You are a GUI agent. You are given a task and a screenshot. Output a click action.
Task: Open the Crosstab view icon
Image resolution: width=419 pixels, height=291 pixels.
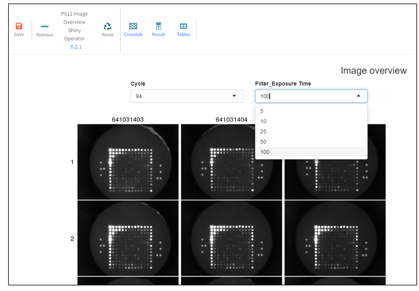133,26
